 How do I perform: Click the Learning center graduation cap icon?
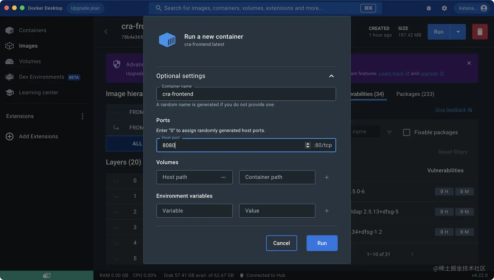click(x=9, y=93)
